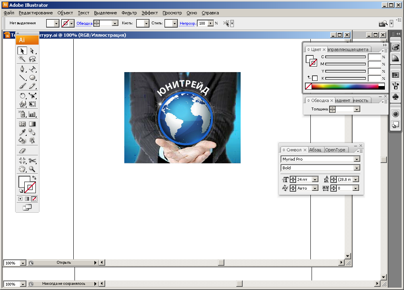The image size is (404, 290).
Task: Select the Symbol Sprayer tool
Action: [x=22, y=114]
